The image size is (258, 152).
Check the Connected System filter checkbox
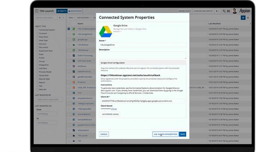38,30
